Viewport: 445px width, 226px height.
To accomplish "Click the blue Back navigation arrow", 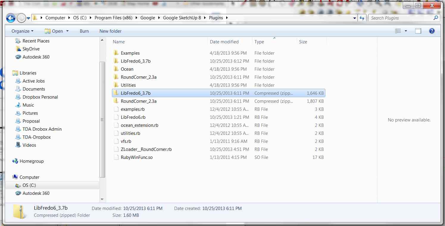I will click(x=11, y=18).
